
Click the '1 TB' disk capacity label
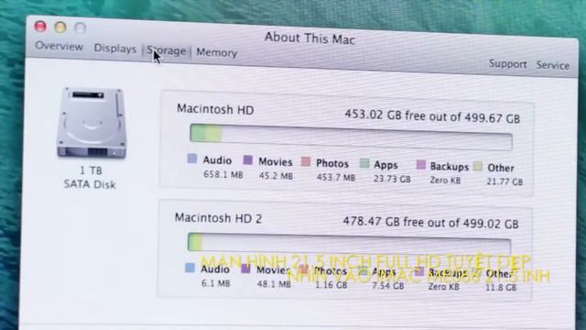pos(91,170)
